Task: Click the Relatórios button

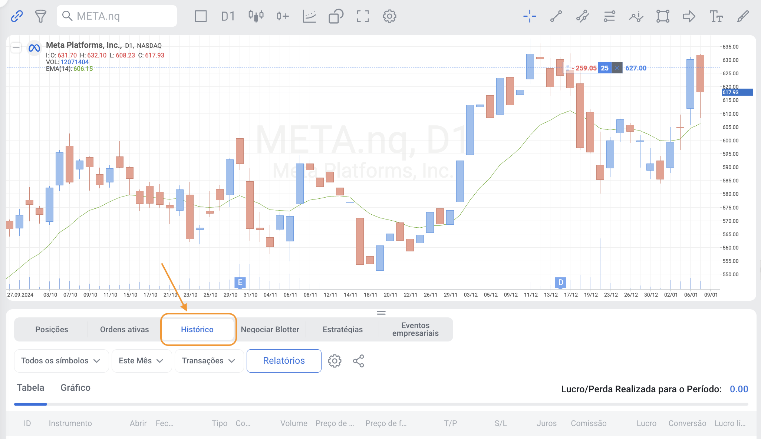Action: 284,361
